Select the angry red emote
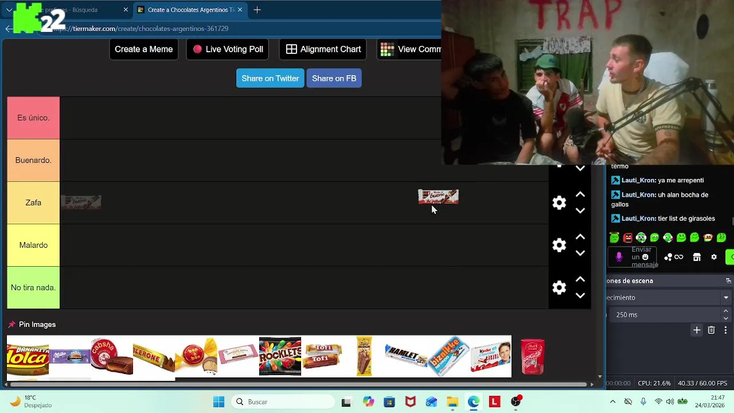 coord(627,237)
